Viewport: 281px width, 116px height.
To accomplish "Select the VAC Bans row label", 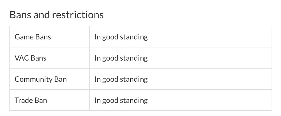I will click(x=30, y=58).
